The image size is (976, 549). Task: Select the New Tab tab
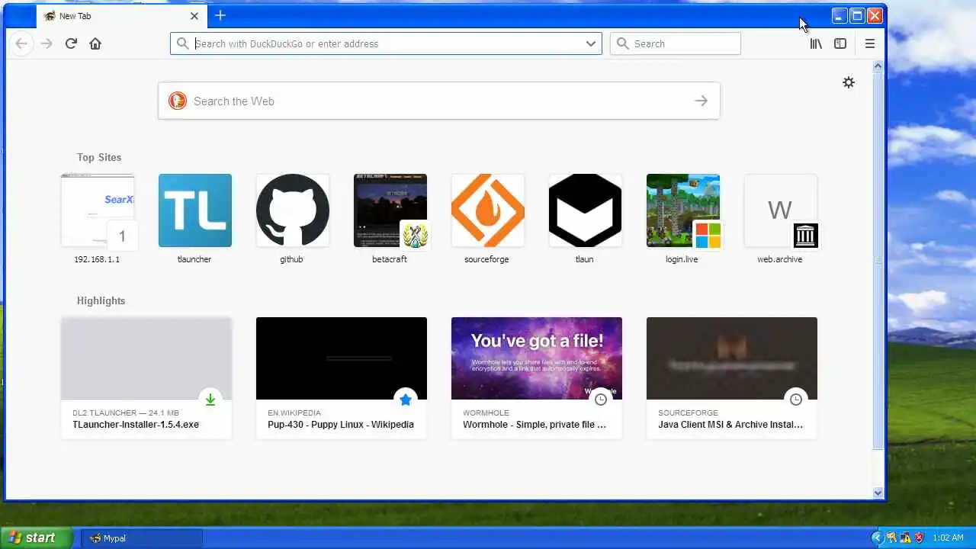coord(120,15)
